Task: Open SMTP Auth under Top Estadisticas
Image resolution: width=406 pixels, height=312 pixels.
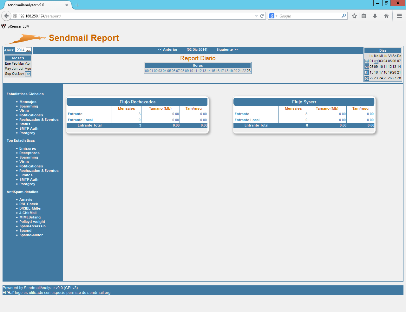Action: tap(29, 179)
